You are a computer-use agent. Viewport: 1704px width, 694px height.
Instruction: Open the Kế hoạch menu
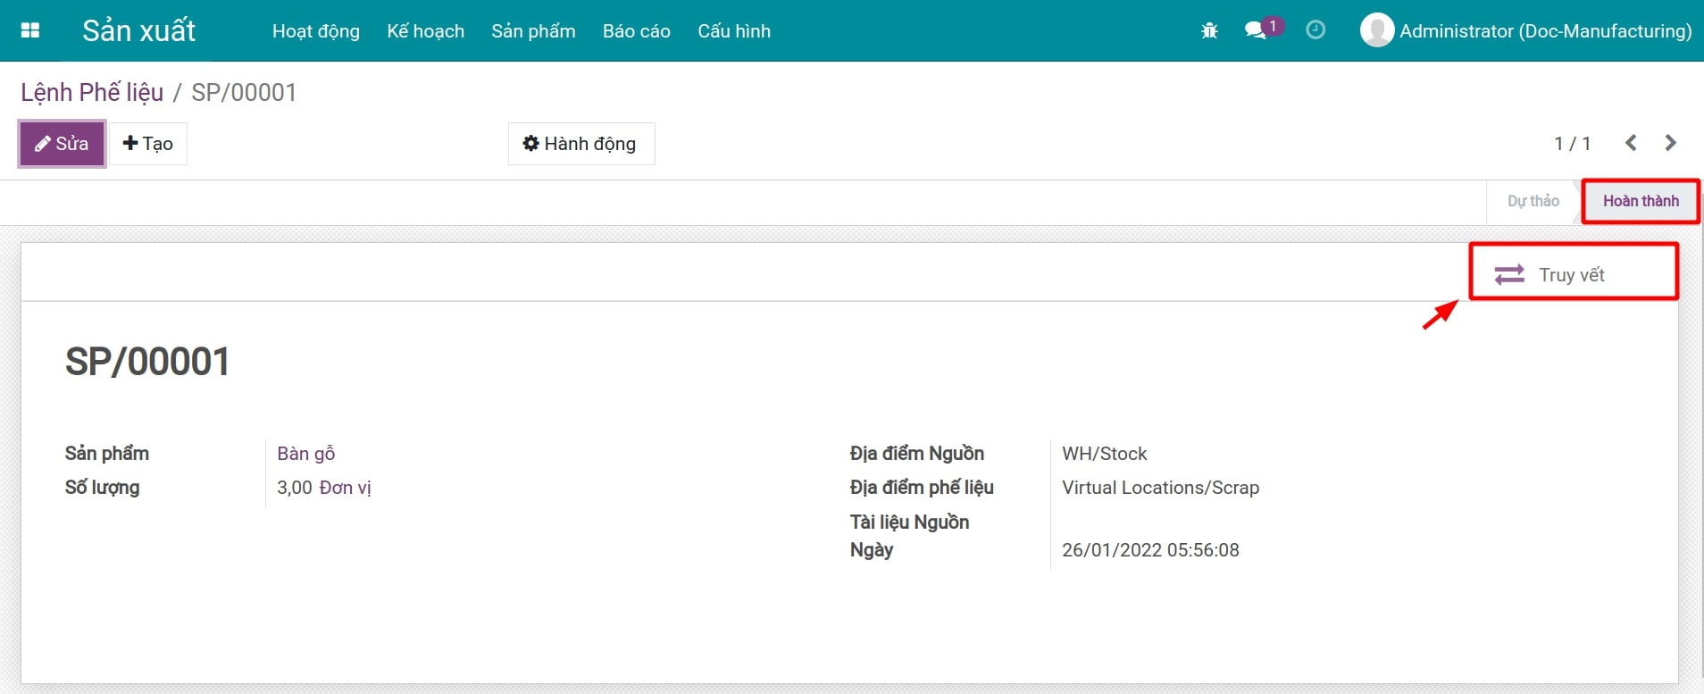tap(425, 31)
